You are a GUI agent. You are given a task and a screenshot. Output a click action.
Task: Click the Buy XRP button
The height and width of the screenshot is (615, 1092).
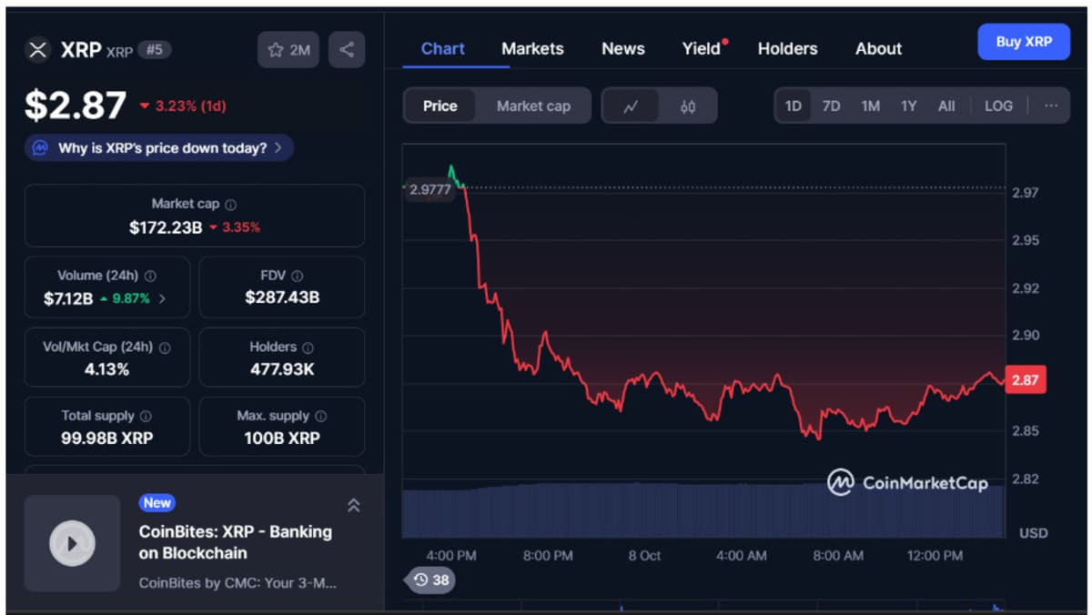tap(1024, 42)
